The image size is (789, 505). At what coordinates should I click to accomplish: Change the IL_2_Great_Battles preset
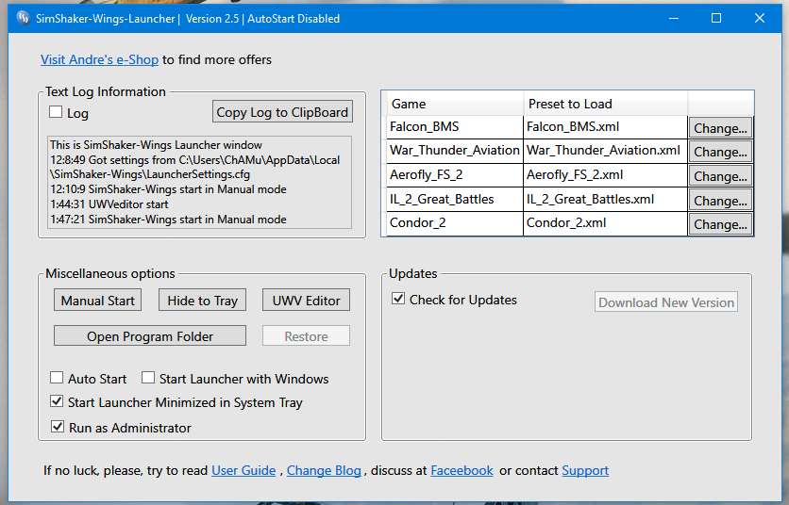720,201
